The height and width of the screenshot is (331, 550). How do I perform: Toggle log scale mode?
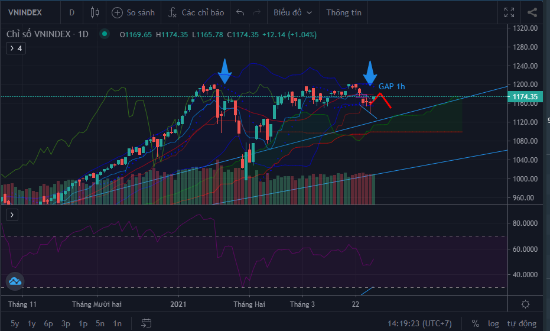coord(493,323)
